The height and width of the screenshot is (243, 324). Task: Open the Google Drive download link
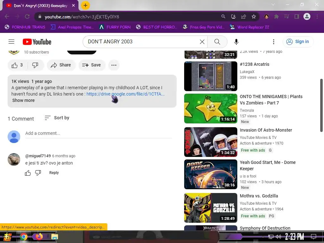click(125, 94)
